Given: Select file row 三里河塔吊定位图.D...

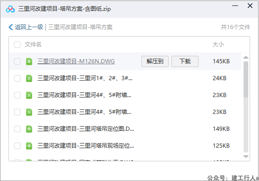Looking at the screenshot, I should click(125, 129).
